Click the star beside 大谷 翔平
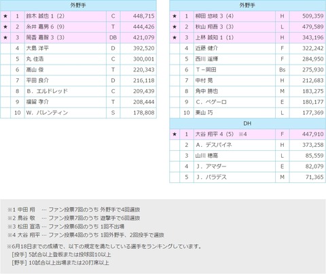The height and width of the screenshot is (274, 326). coord(175,134)
